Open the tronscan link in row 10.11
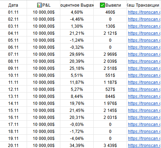 pyautogui.click(x=144, y=75)
